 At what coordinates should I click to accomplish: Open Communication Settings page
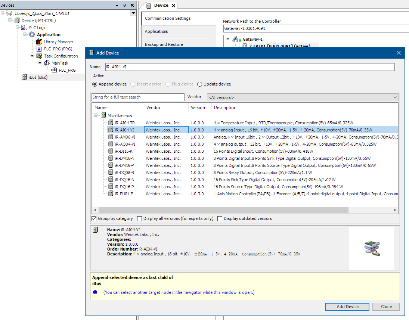(x=168, y=18)
